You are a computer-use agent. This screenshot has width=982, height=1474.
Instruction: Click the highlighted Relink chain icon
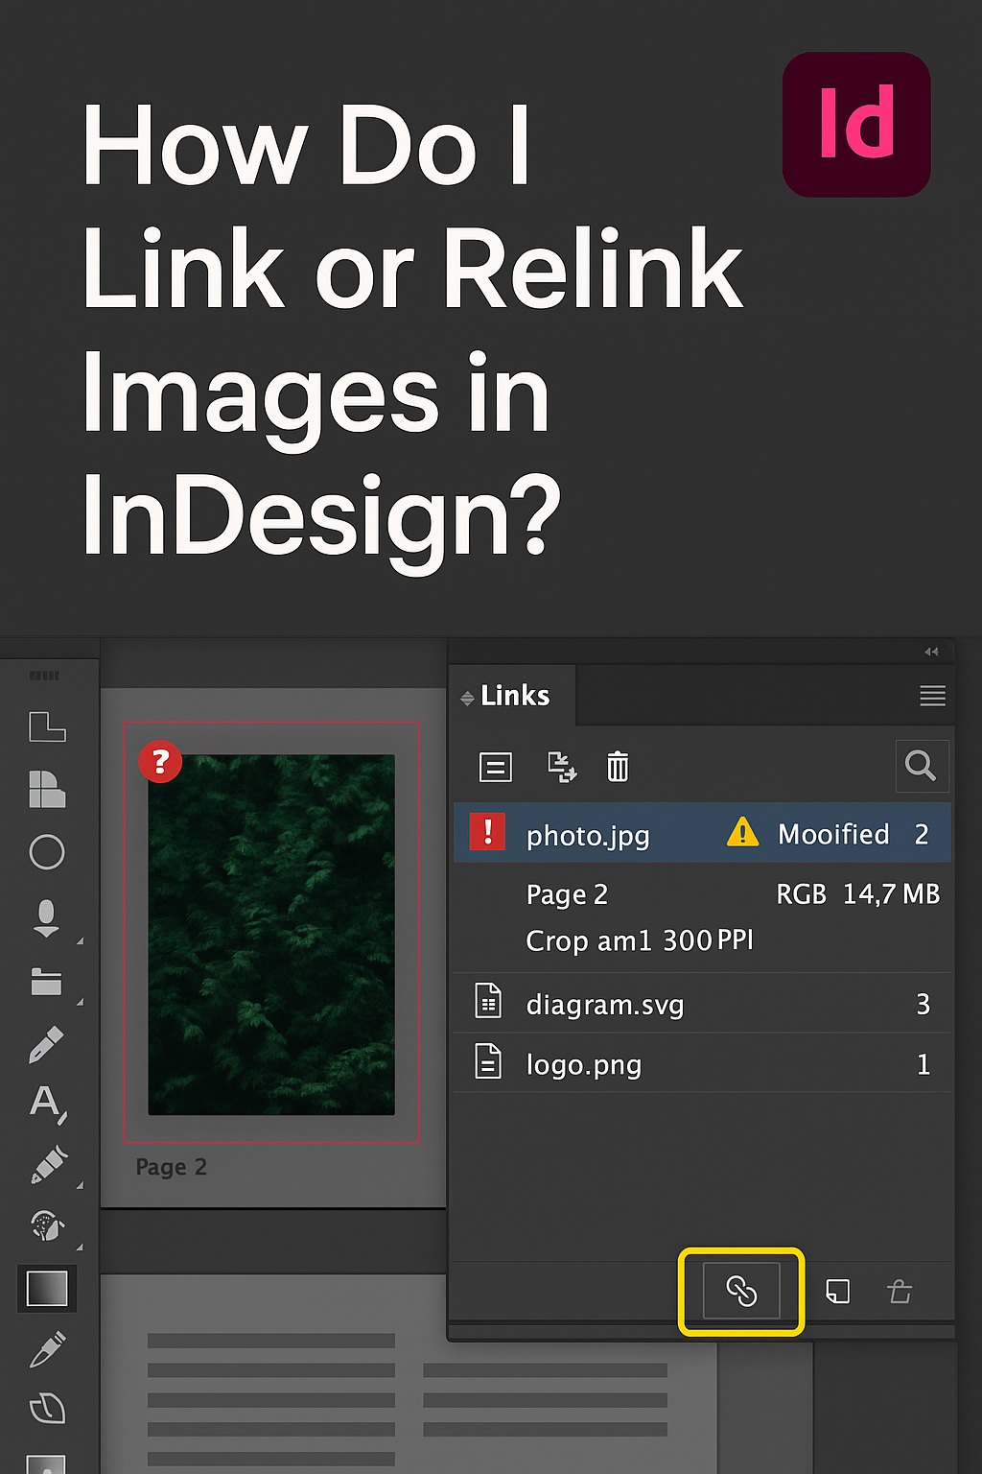740,1292
